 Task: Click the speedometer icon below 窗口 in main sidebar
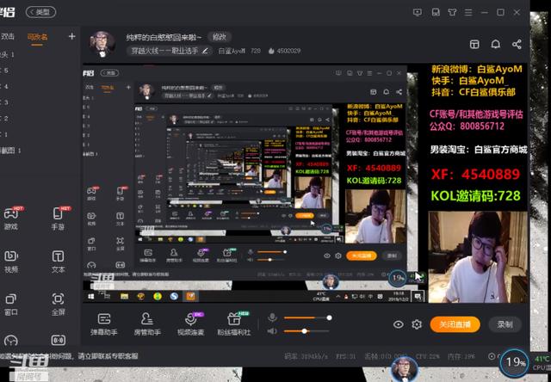[11, 340]
